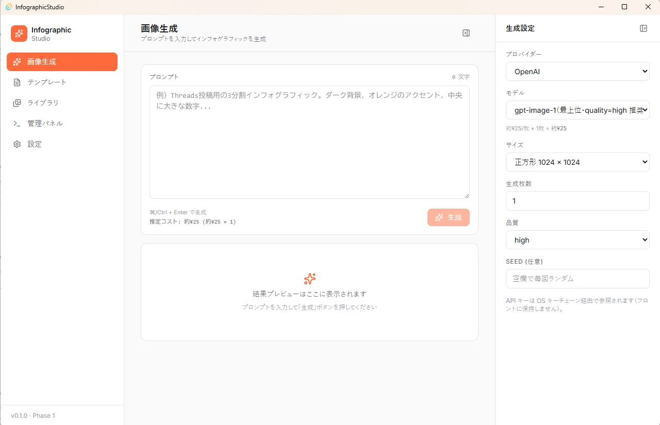
Task: Open the 管理パネル section
Action: click(x=62, y=124)
